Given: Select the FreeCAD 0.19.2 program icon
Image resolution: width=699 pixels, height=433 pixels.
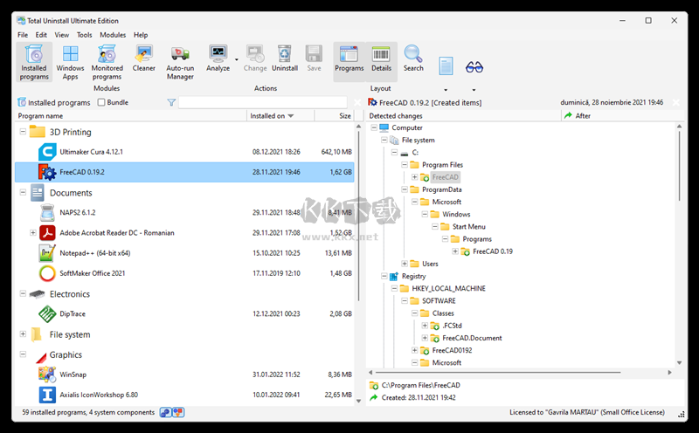Looking at the screenshot, I should [x=47, y=172].
